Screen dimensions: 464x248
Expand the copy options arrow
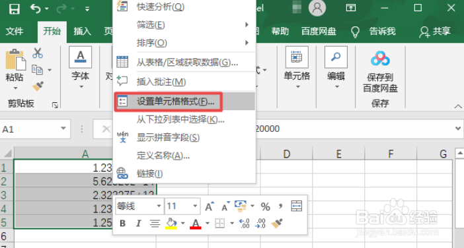(x=50, y=70)
